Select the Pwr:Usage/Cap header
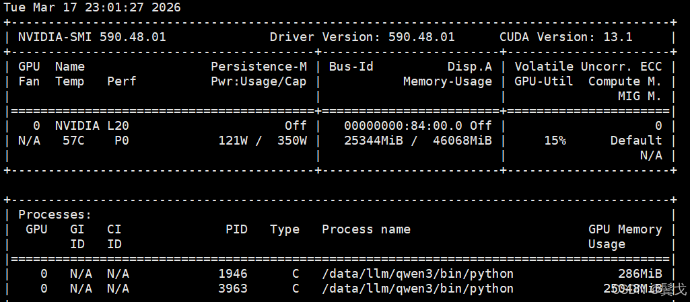 (258, 82)
